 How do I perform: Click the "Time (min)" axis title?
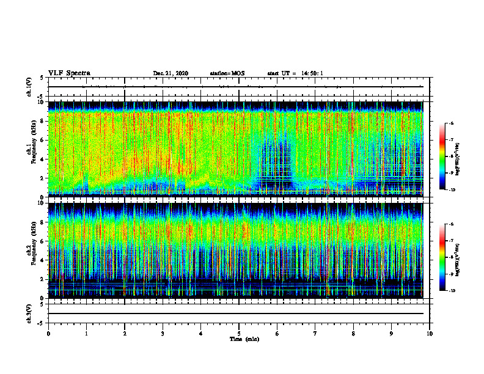pyautogui.click(x=244, y=339)
